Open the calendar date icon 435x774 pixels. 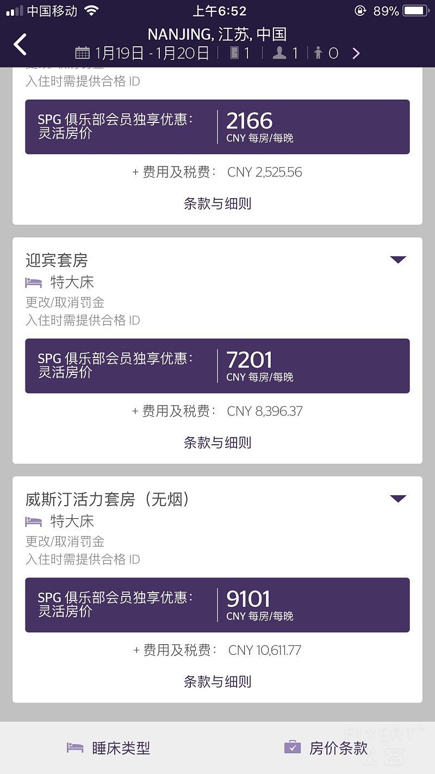(82, 53)
